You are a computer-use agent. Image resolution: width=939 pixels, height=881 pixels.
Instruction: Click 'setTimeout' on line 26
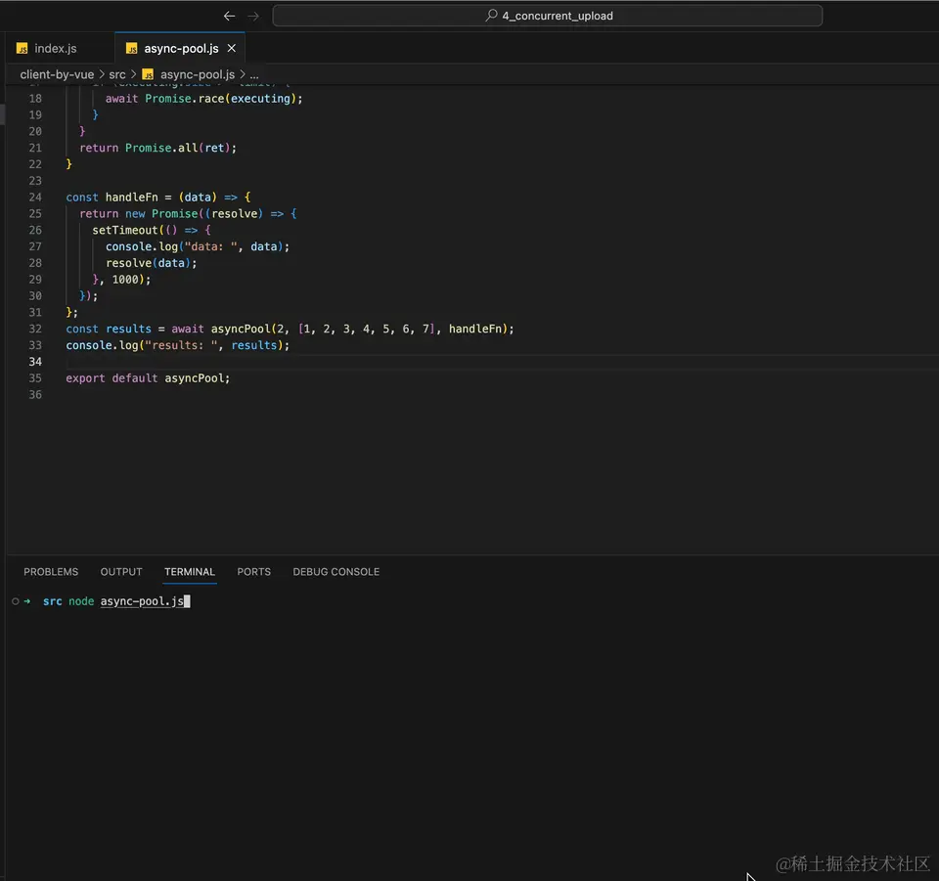point(124,230)
